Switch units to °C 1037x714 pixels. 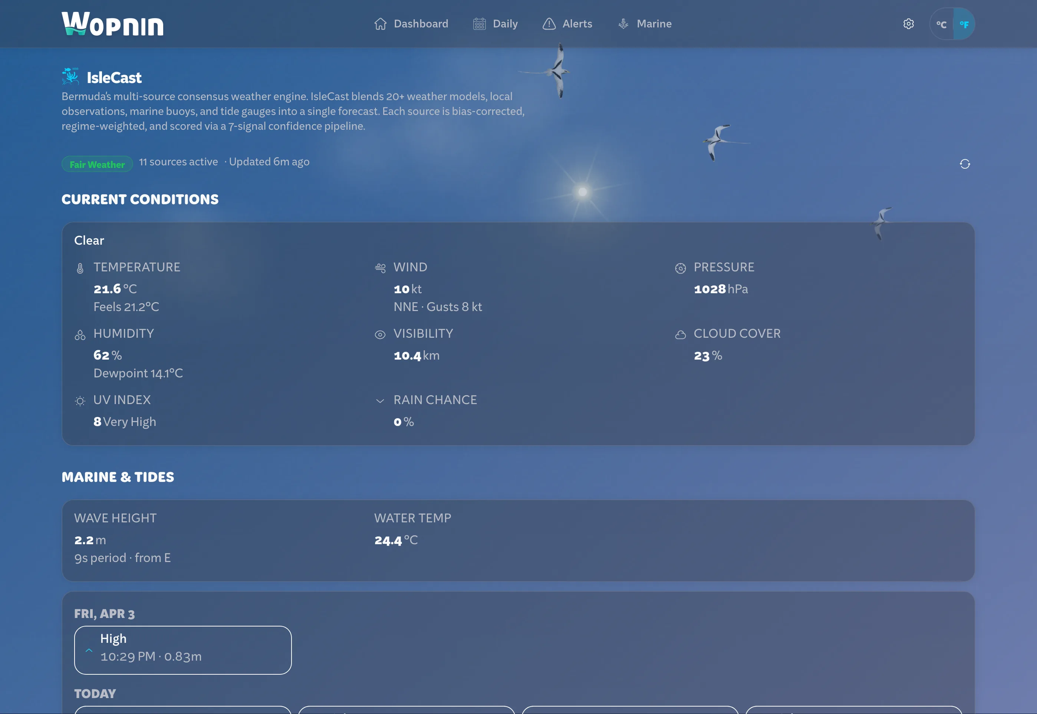941,24
